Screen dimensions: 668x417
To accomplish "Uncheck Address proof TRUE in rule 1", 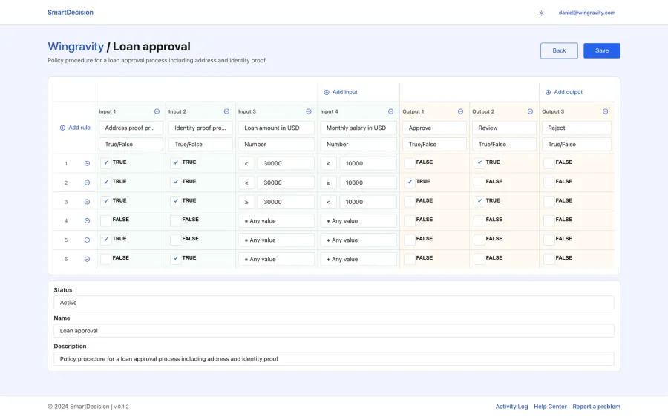I will coord(106,162).
